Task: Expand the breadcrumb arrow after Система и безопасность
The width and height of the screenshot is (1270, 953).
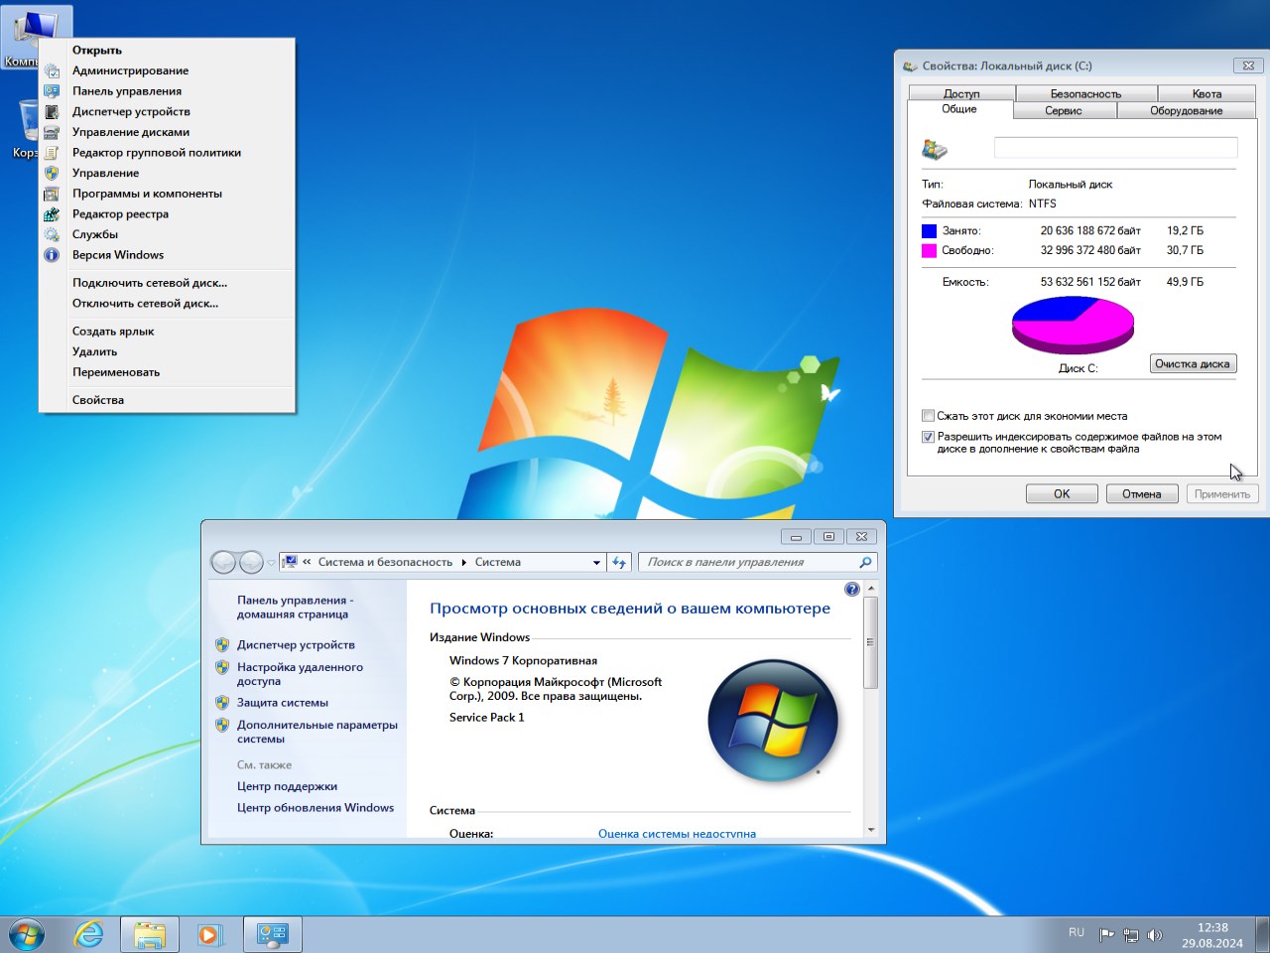Action: click(x=463, y=562)
